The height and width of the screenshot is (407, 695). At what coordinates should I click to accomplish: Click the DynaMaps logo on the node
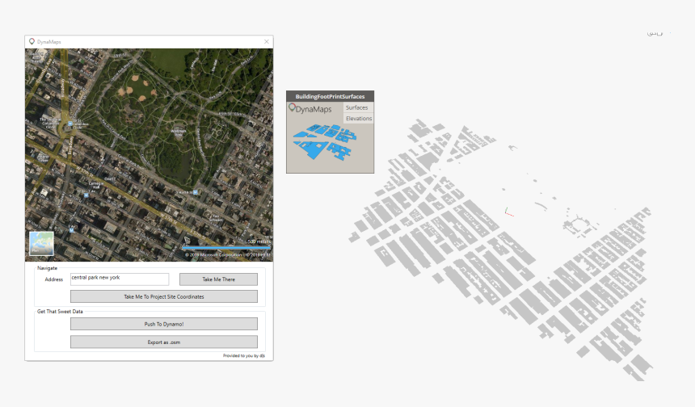click(x=312, y=109)
